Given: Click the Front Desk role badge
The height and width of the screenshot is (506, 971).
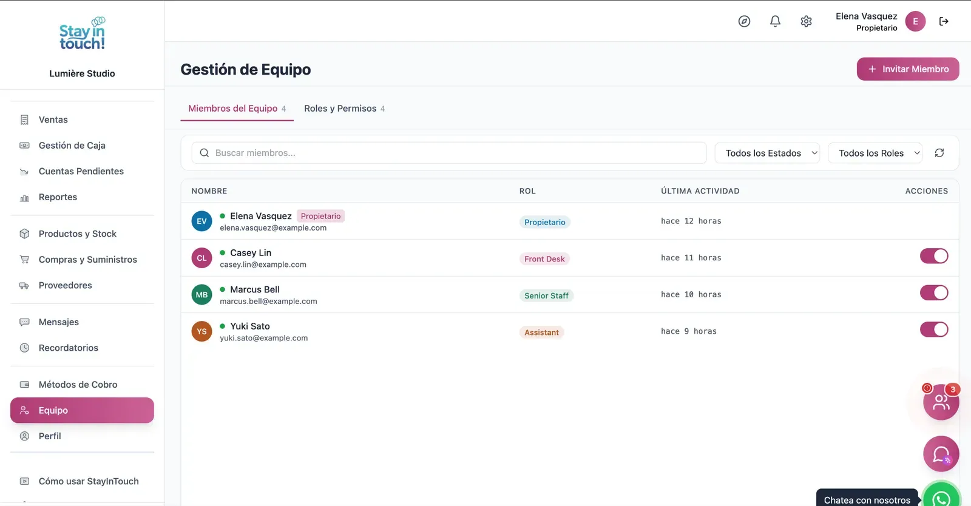Looking at the screenshot, I should (544, 259).
